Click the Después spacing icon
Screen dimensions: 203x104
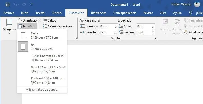point(120,32)
